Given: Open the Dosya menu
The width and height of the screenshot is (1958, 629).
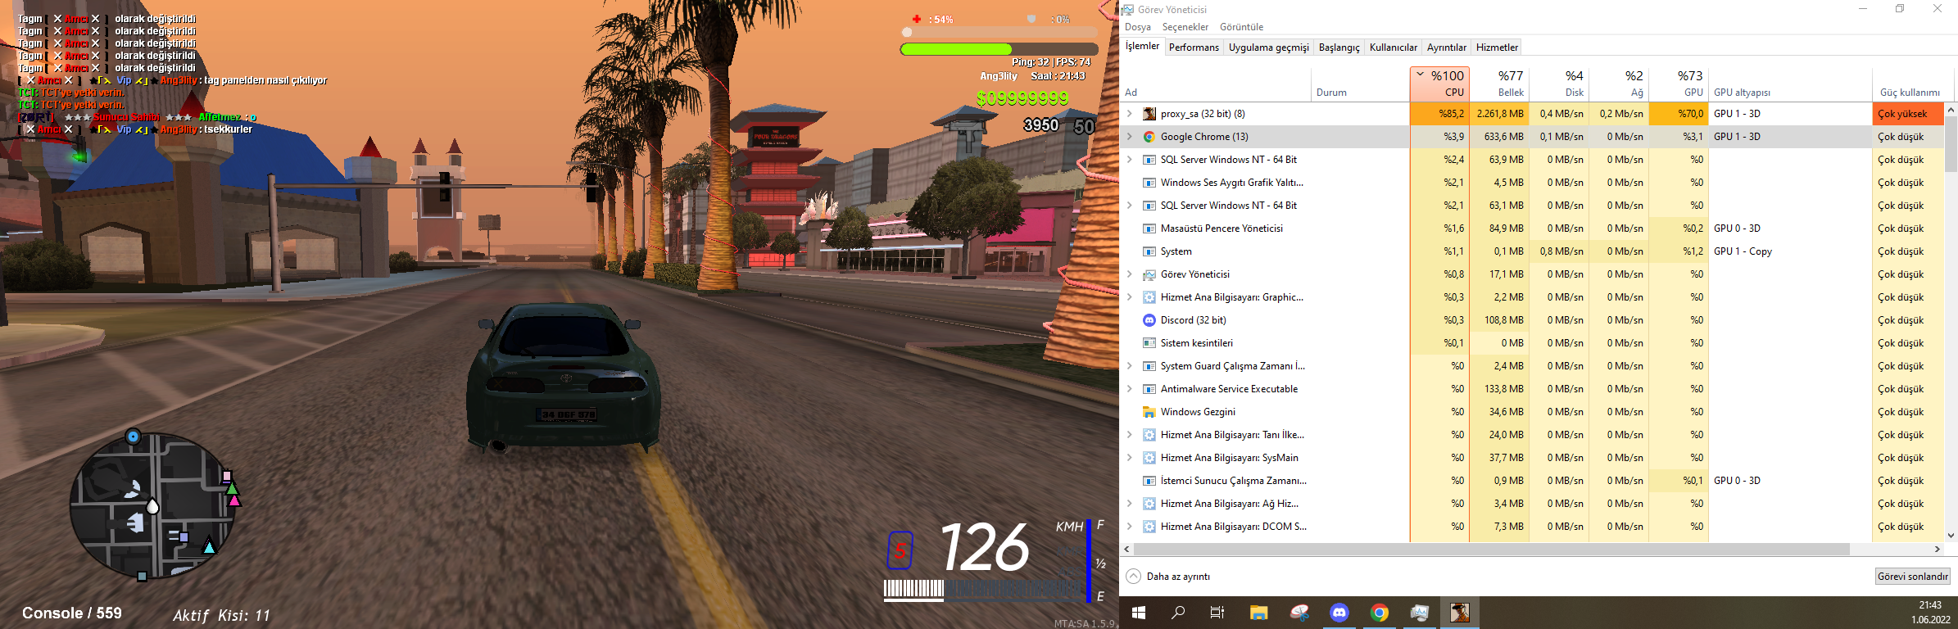Looking at the screenshot, I should tap(1138, 27).
